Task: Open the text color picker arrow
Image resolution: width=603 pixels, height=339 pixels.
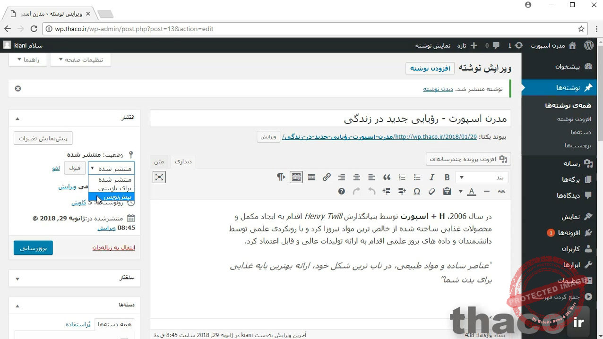Action: (x=461, y=191)
